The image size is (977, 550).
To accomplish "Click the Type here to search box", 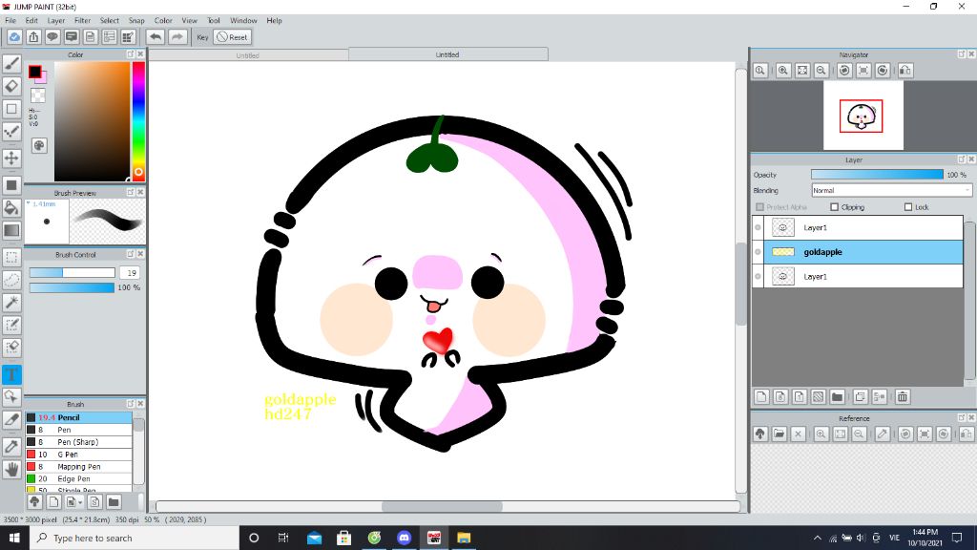I will (x=135, y=538).
